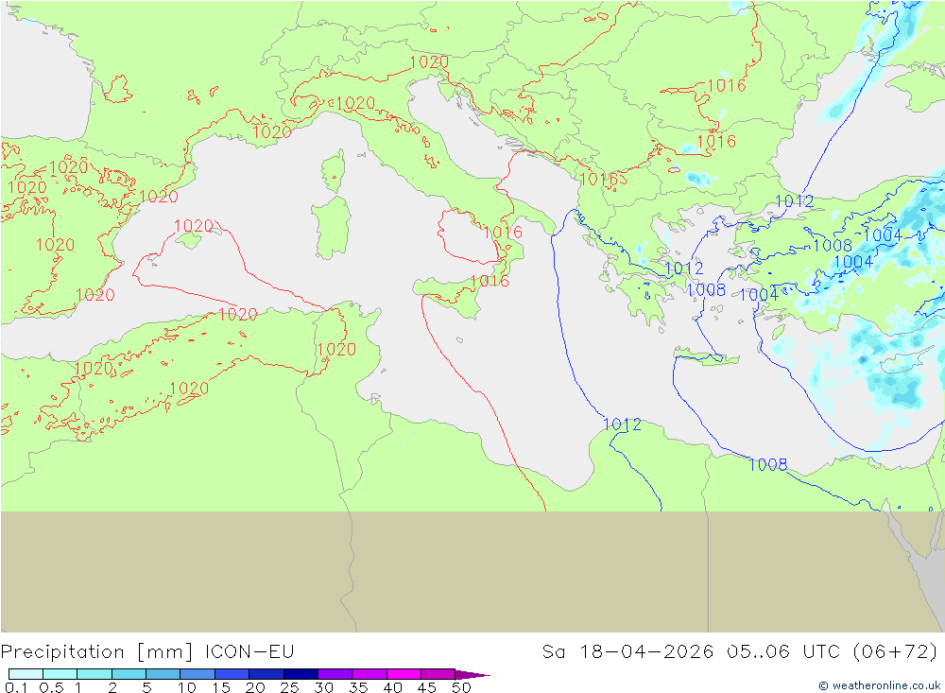Select the bright magenta 40–45 legend swatch
Viewport: 945px width, 693px height.
[404, 674]
